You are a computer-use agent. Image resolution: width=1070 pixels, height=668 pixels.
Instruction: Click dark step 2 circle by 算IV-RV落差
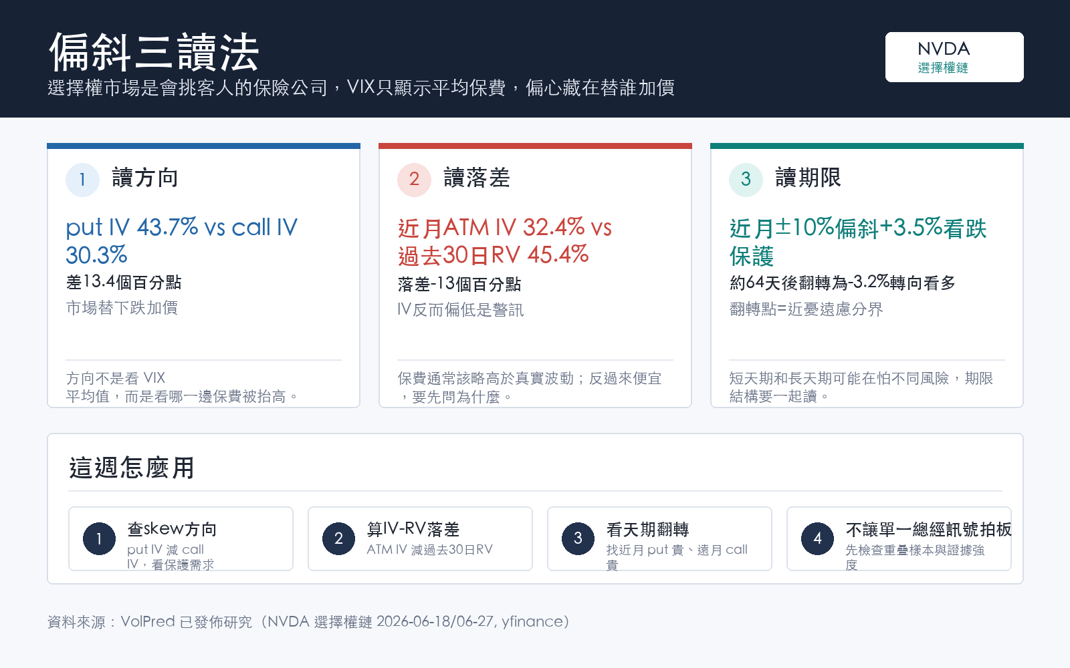click(338, 539)
